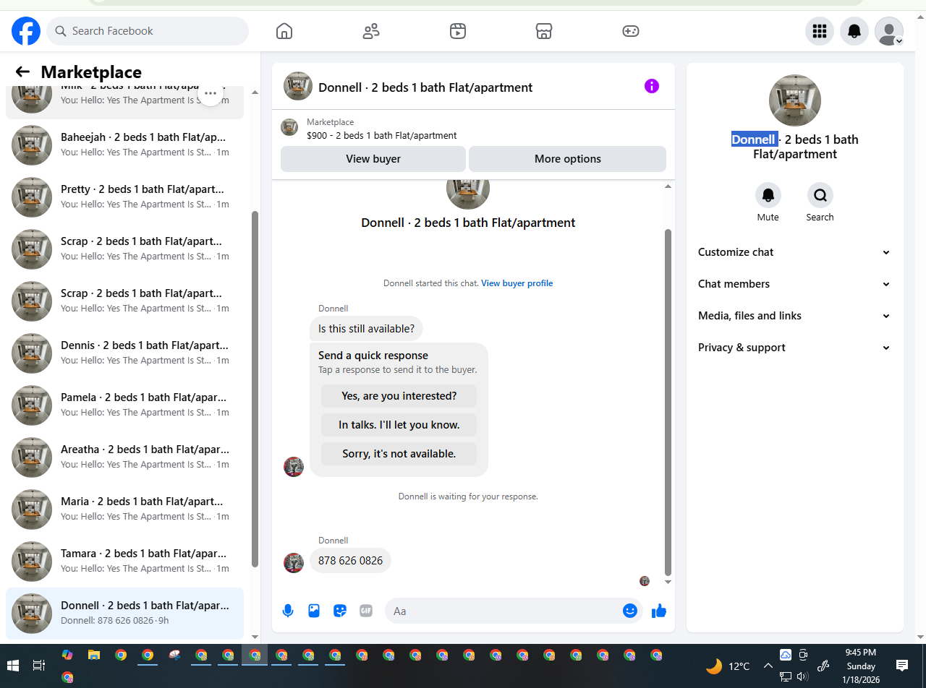This screenshot has width=926, height=688.
Task: Click the weather 12°C taskbar widget
Action: click(729, 666)
